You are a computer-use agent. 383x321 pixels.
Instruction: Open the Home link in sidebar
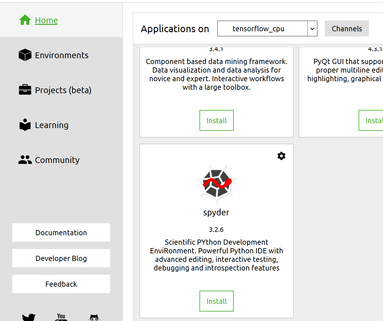pyautogui.click(x=46, y=21)
